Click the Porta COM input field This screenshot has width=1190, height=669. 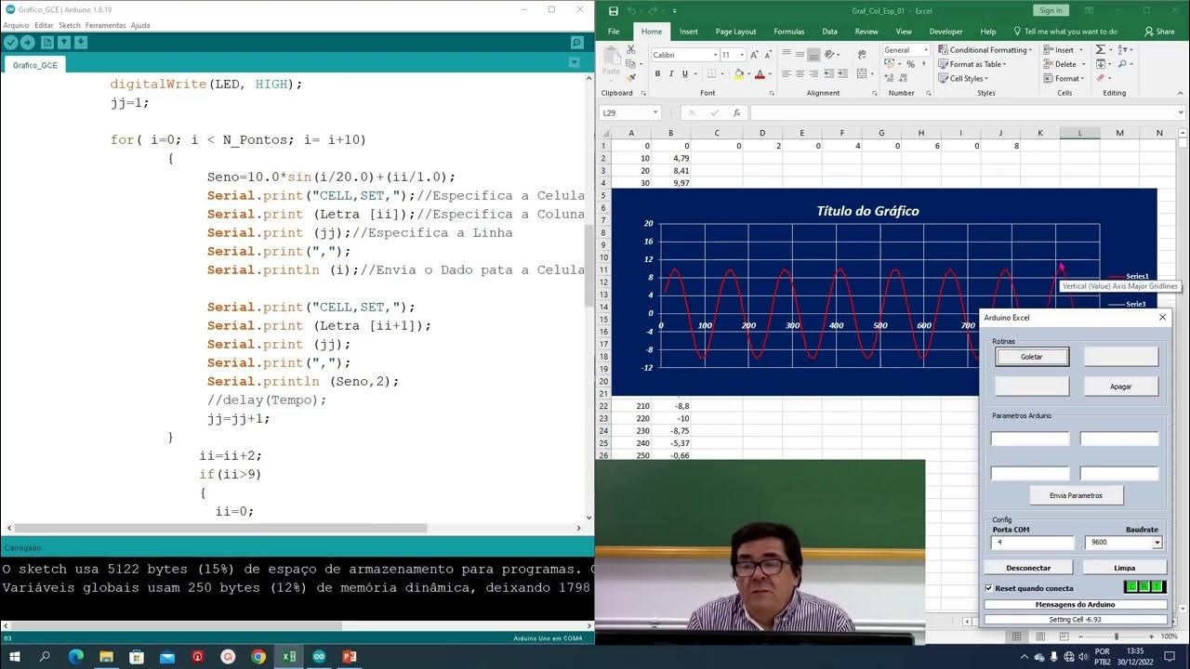click(1032, 543)
